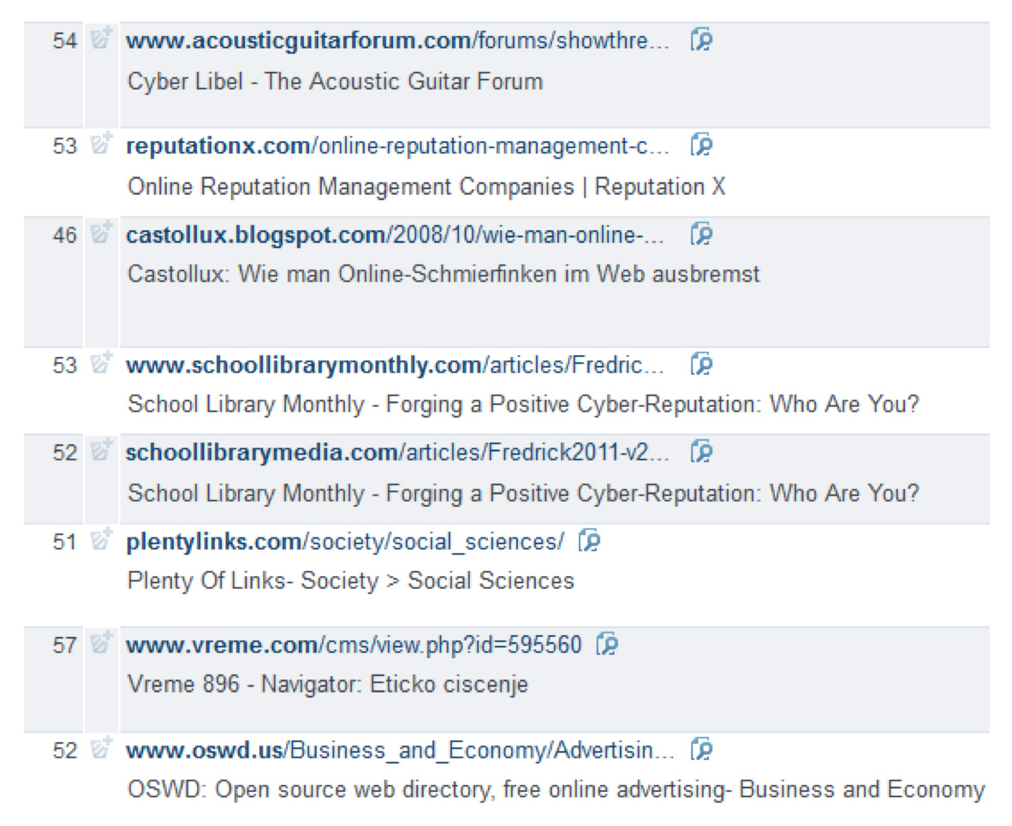Click the preview magnifier beside plentylinks.com
Screen dimensions: 1012x826
(x=591, y=540)
